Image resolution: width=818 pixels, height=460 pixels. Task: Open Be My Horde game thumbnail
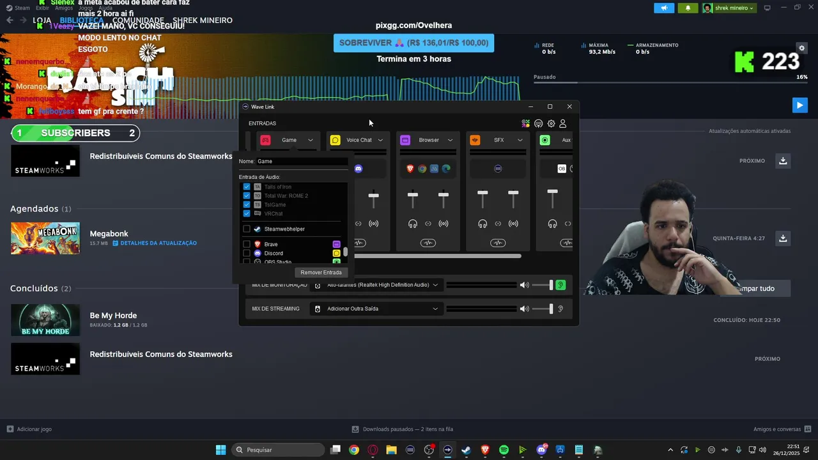coord(45,320)
